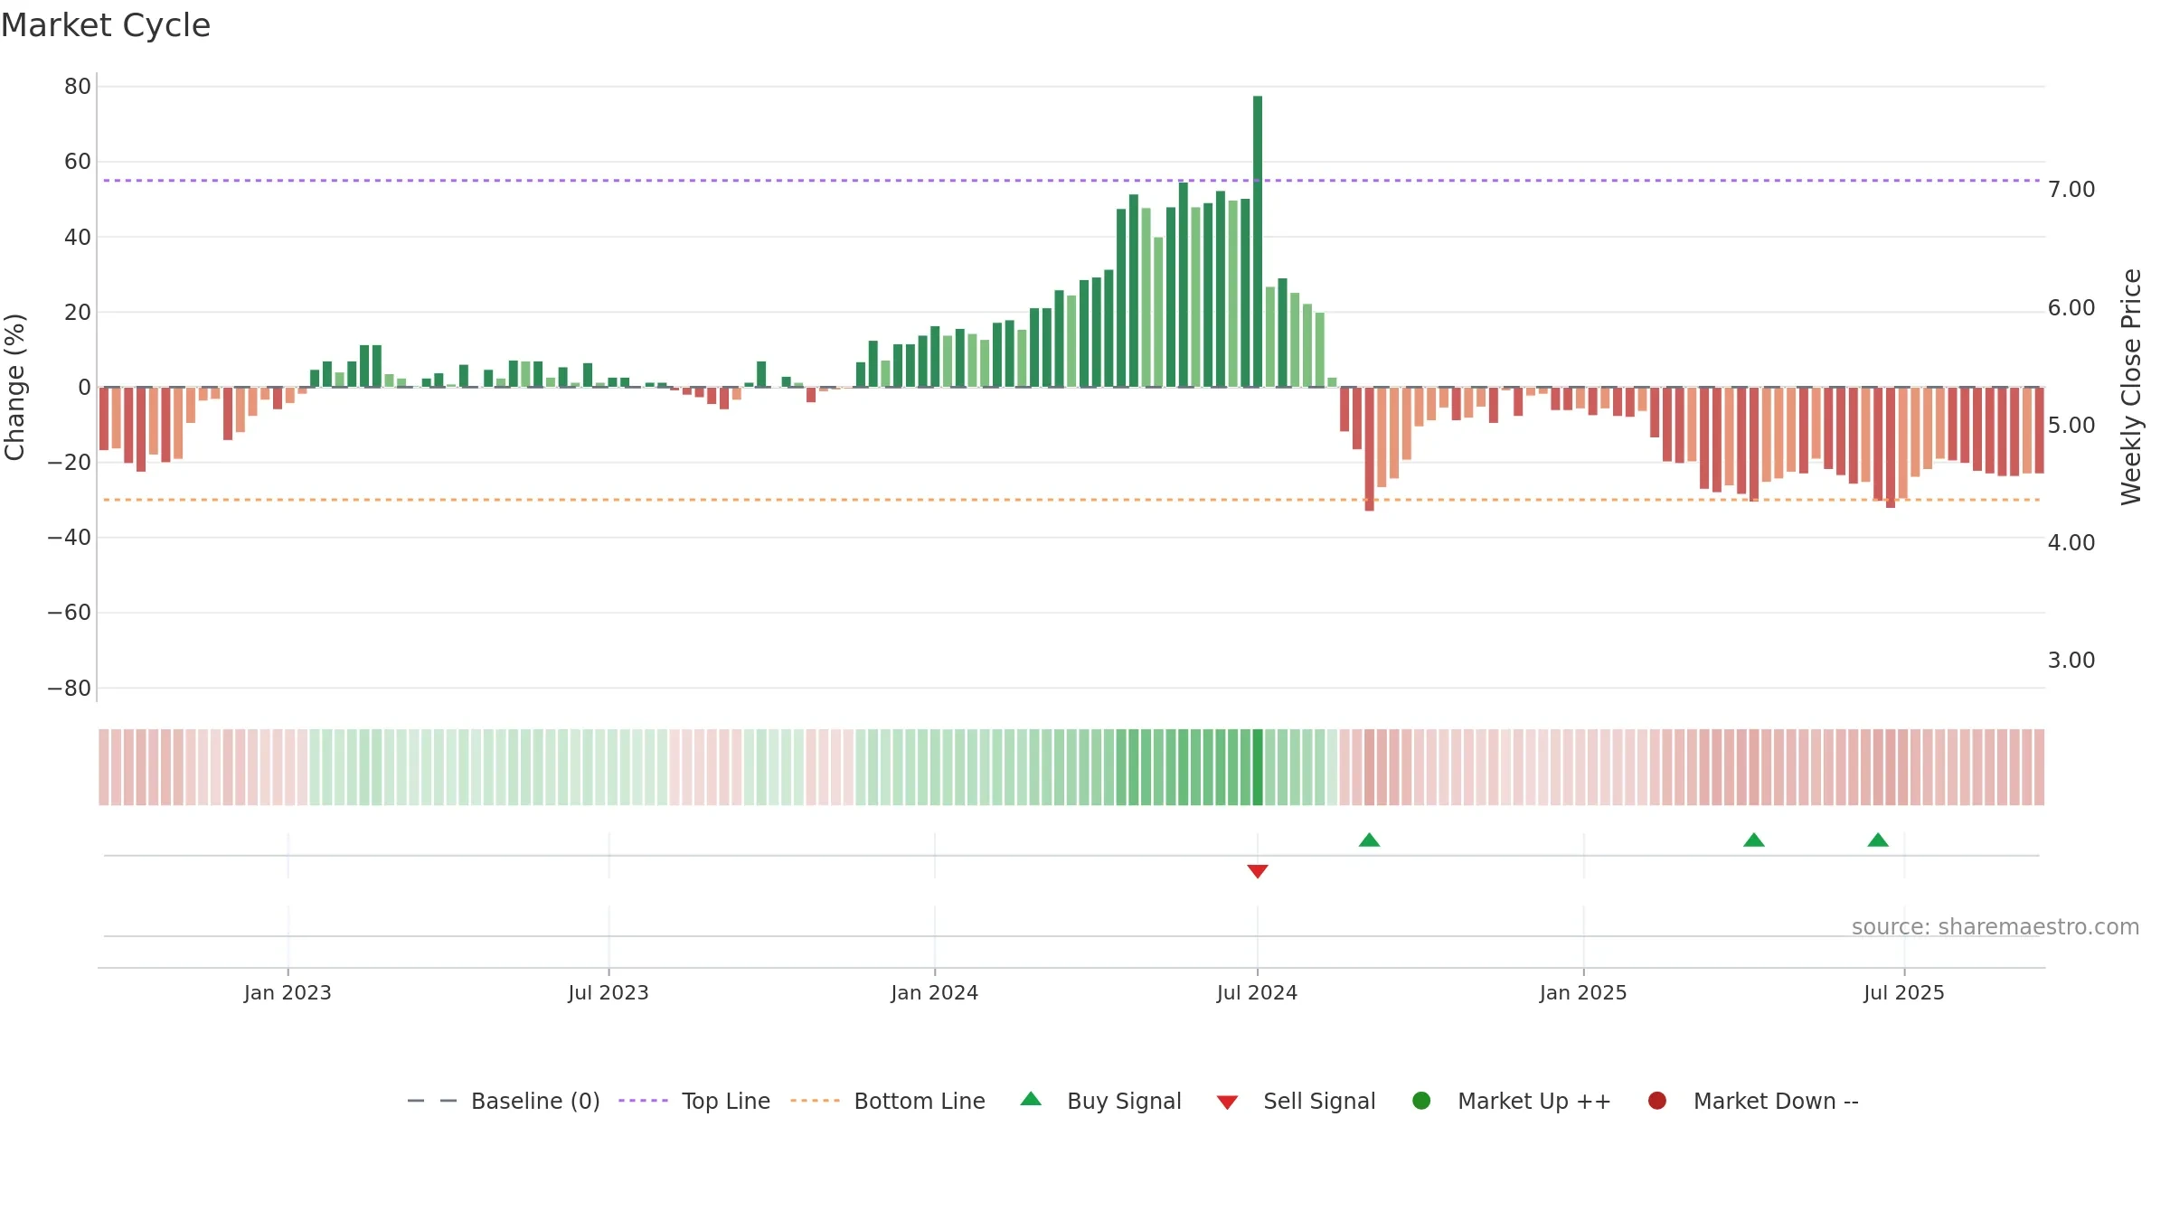The image size is (2170, 1220).
Task: Click the green Market Up legend circle
Action: tap(1421, 1101)
